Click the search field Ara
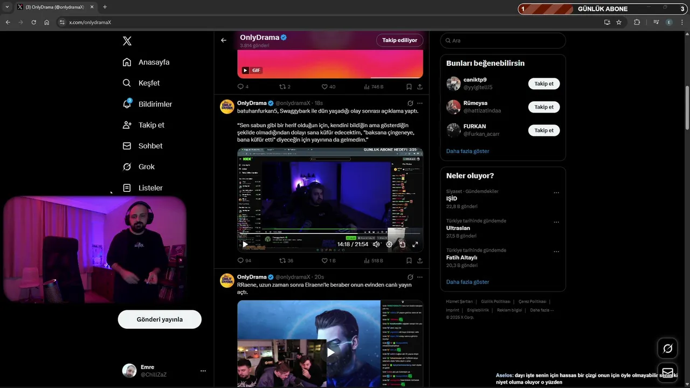Image resolution: width=690 pixels, height=388 pixels. pos(503,40)
